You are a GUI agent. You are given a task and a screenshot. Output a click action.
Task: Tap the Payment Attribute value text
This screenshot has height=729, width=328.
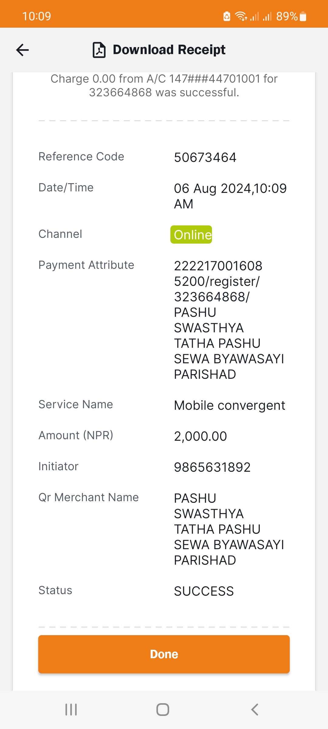(x=229, y=320)
